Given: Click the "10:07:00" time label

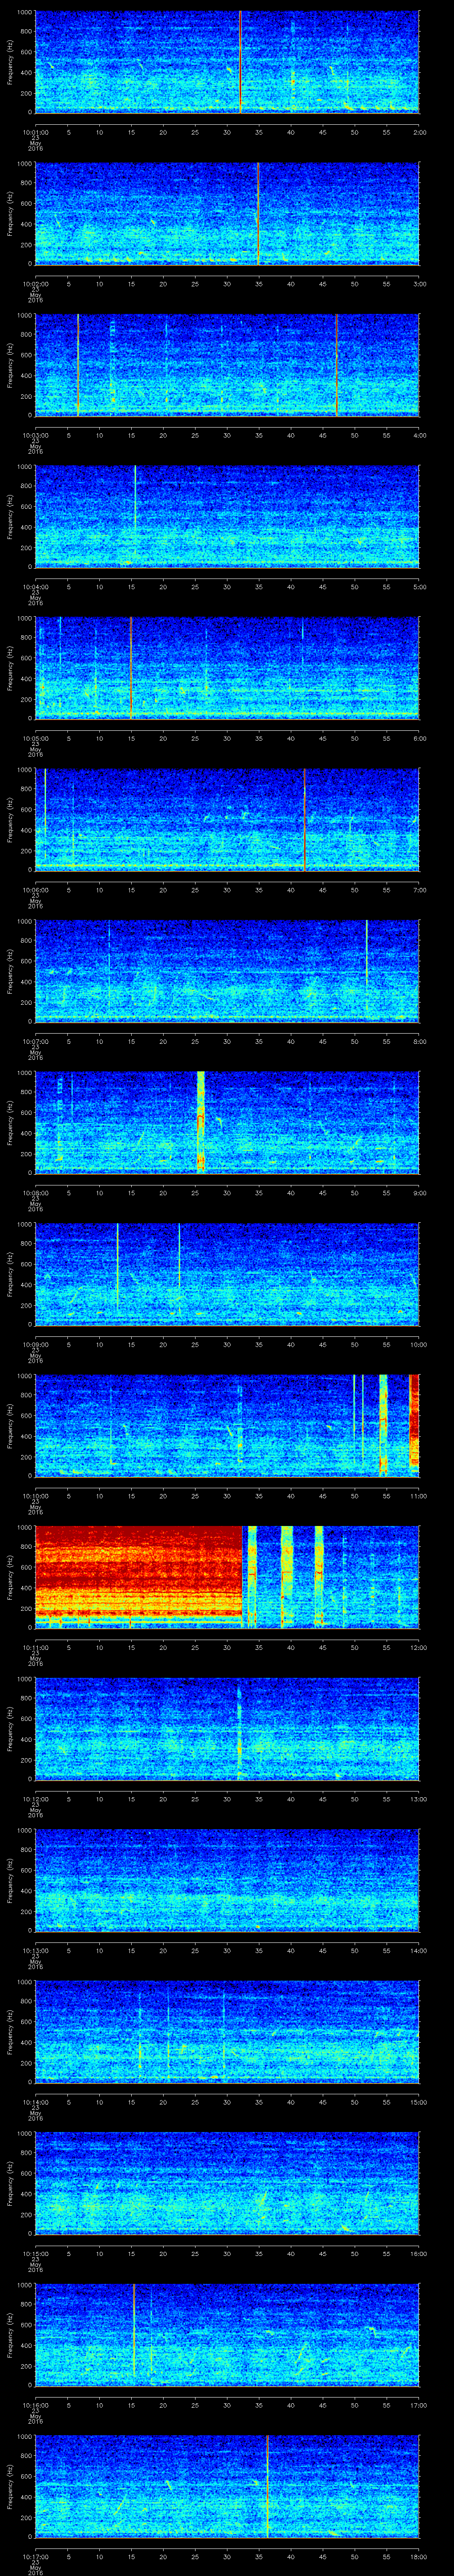Looking at the screenshot, I should click(36, 1041).
